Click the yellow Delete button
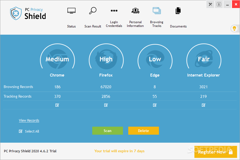Viewport: 240px width, 160px height. (x=143, y=131)
